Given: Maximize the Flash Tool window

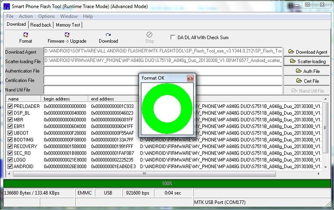Looking at the screenshot, I should (x=307, y=4).
